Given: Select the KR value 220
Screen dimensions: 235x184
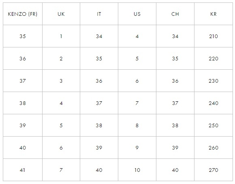Looking at the screenshot, I should coord(214,58).
